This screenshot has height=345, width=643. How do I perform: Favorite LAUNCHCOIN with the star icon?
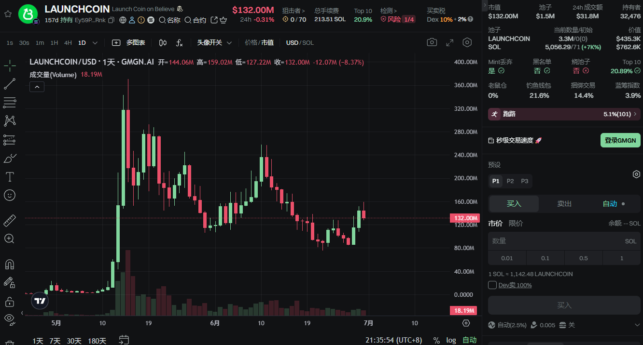pos(8,14)
